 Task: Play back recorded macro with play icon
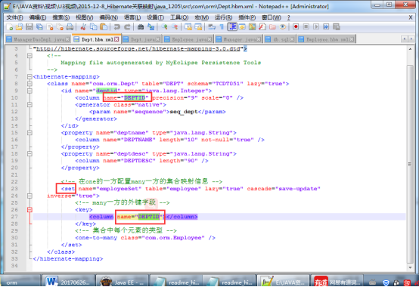click(316, 26)
